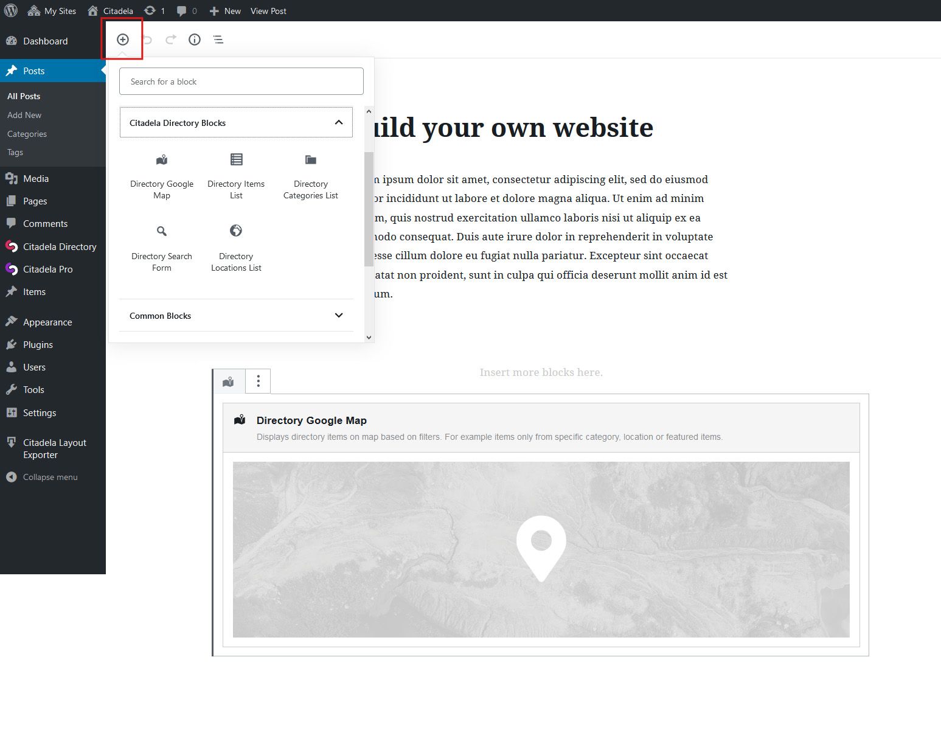Insert the Directory Locations List block
This screenshot has height=730, width=941.
(x=236, y=249)
